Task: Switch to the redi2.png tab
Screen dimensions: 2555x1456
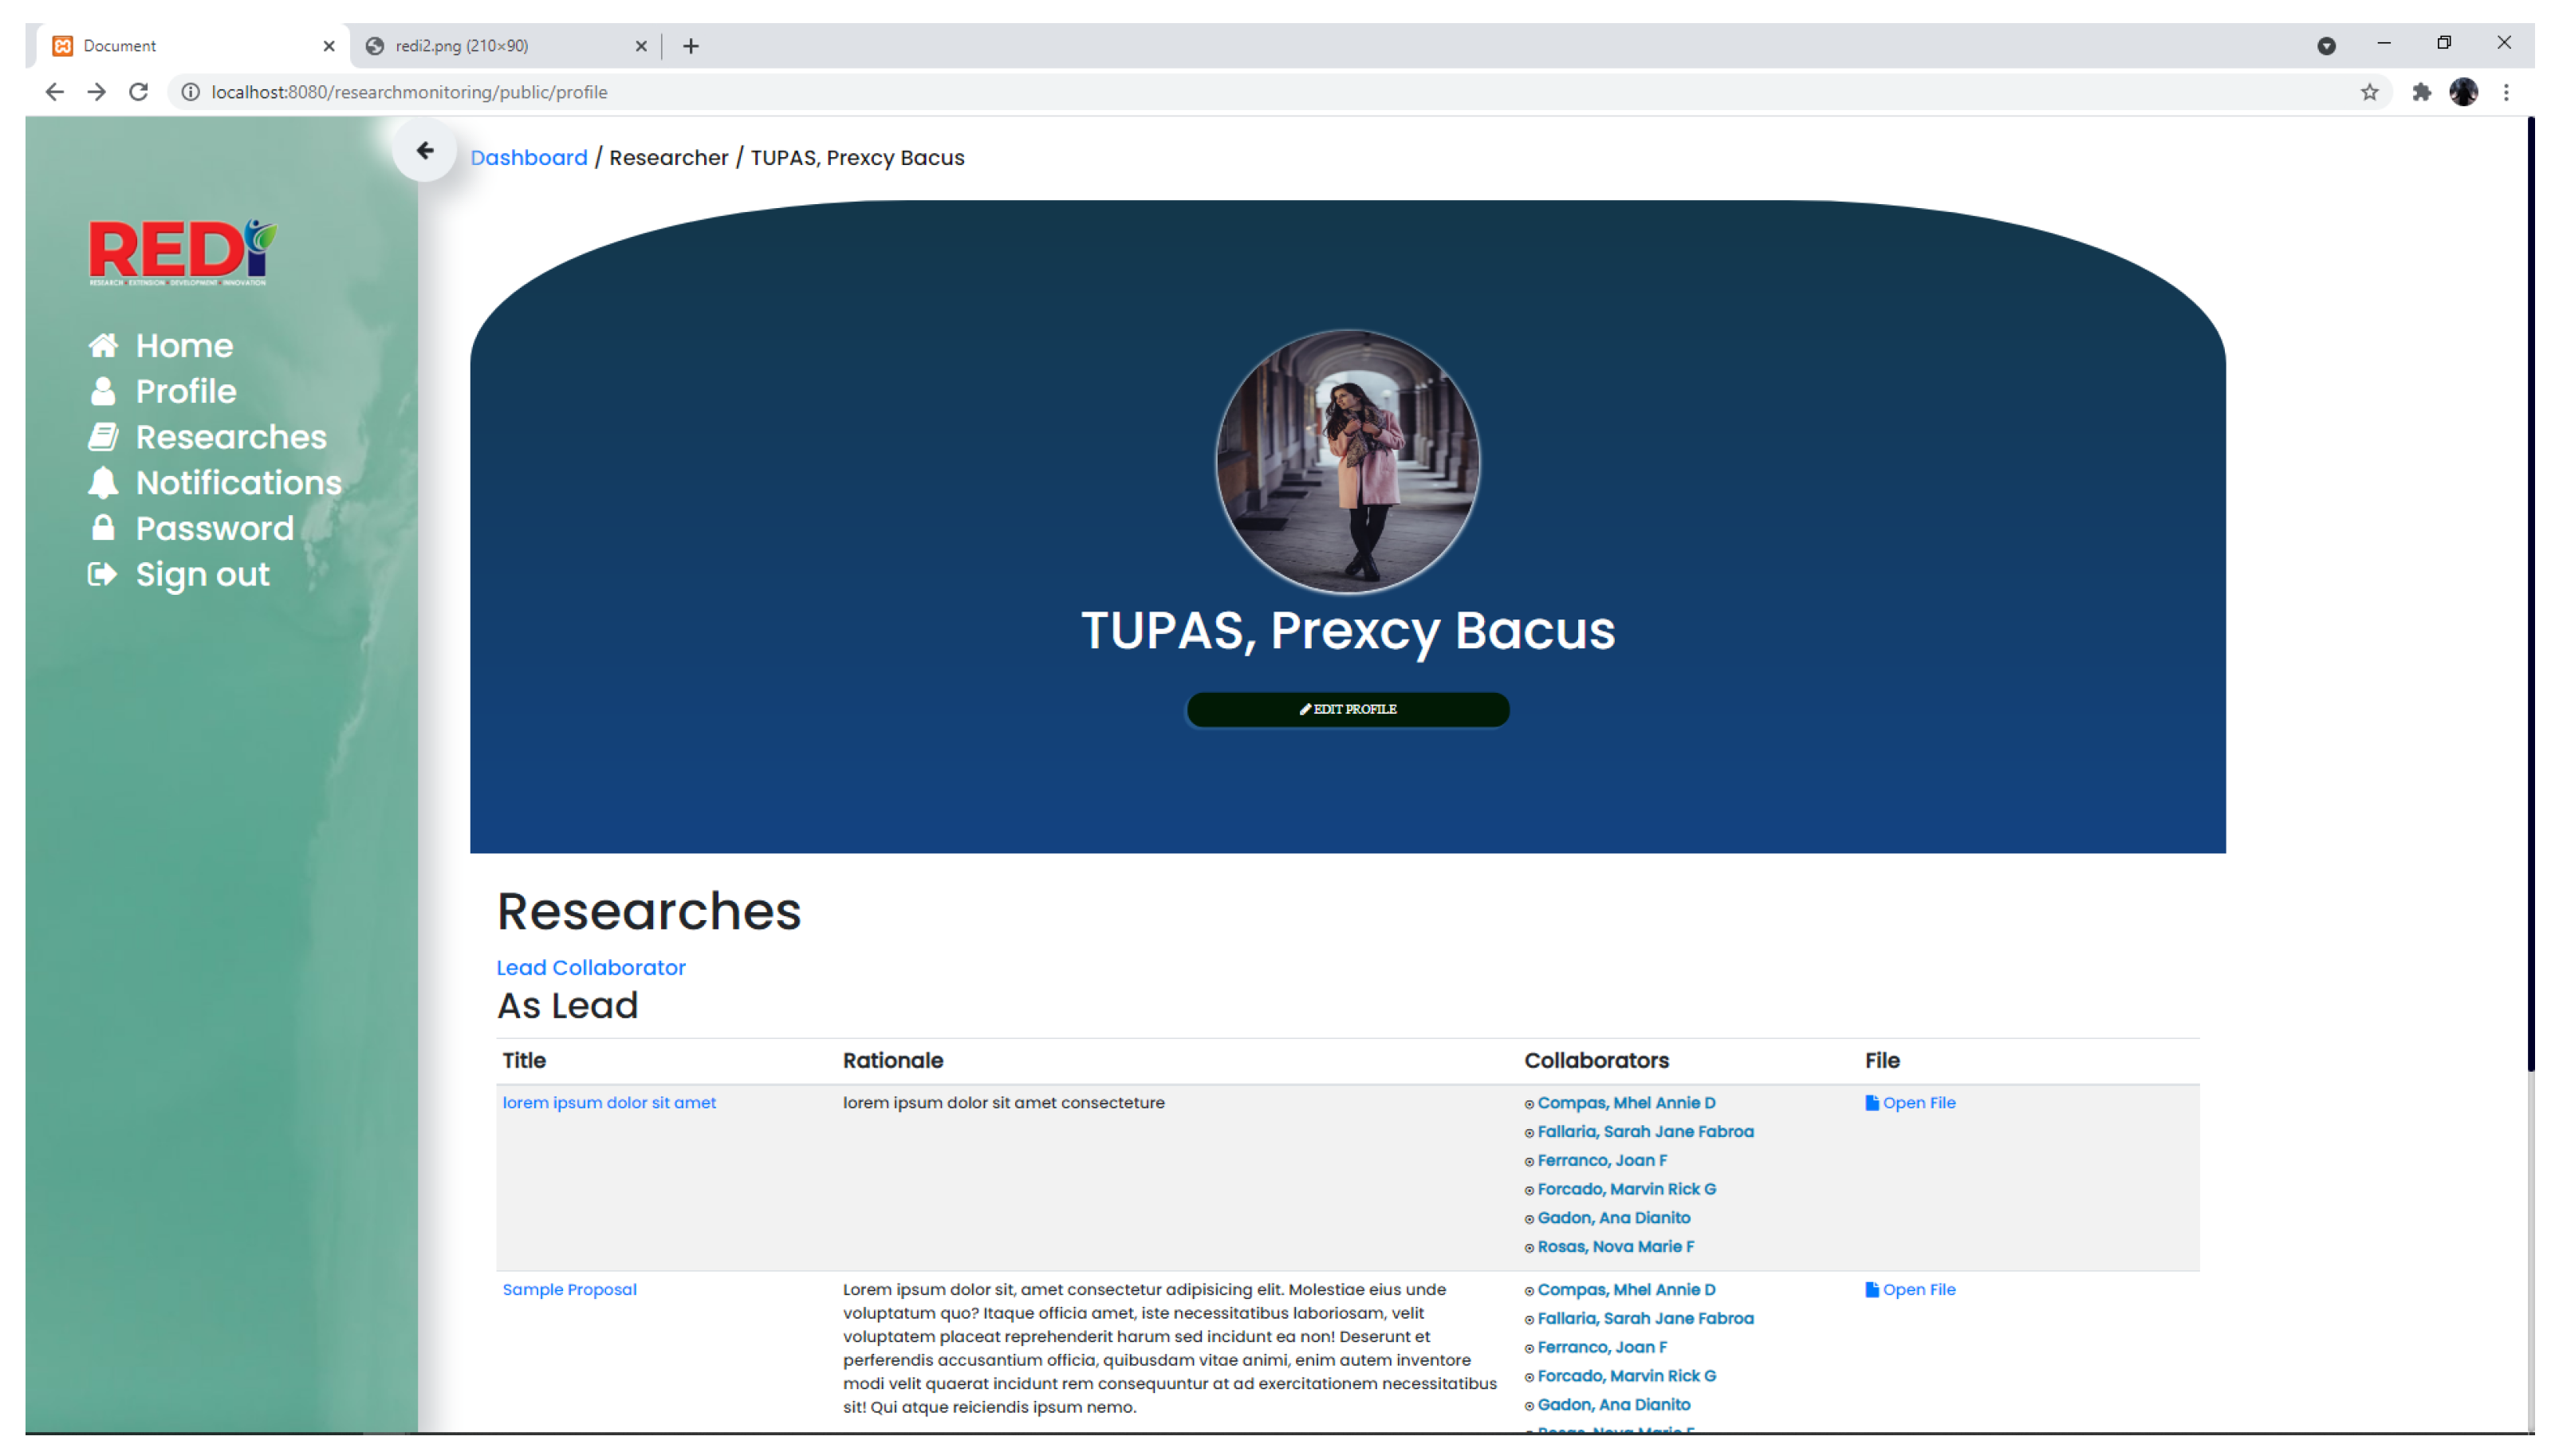Action: tap(461, 46)
